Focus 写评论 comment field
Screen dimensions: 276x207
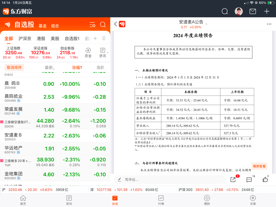[x=170, y=180]
